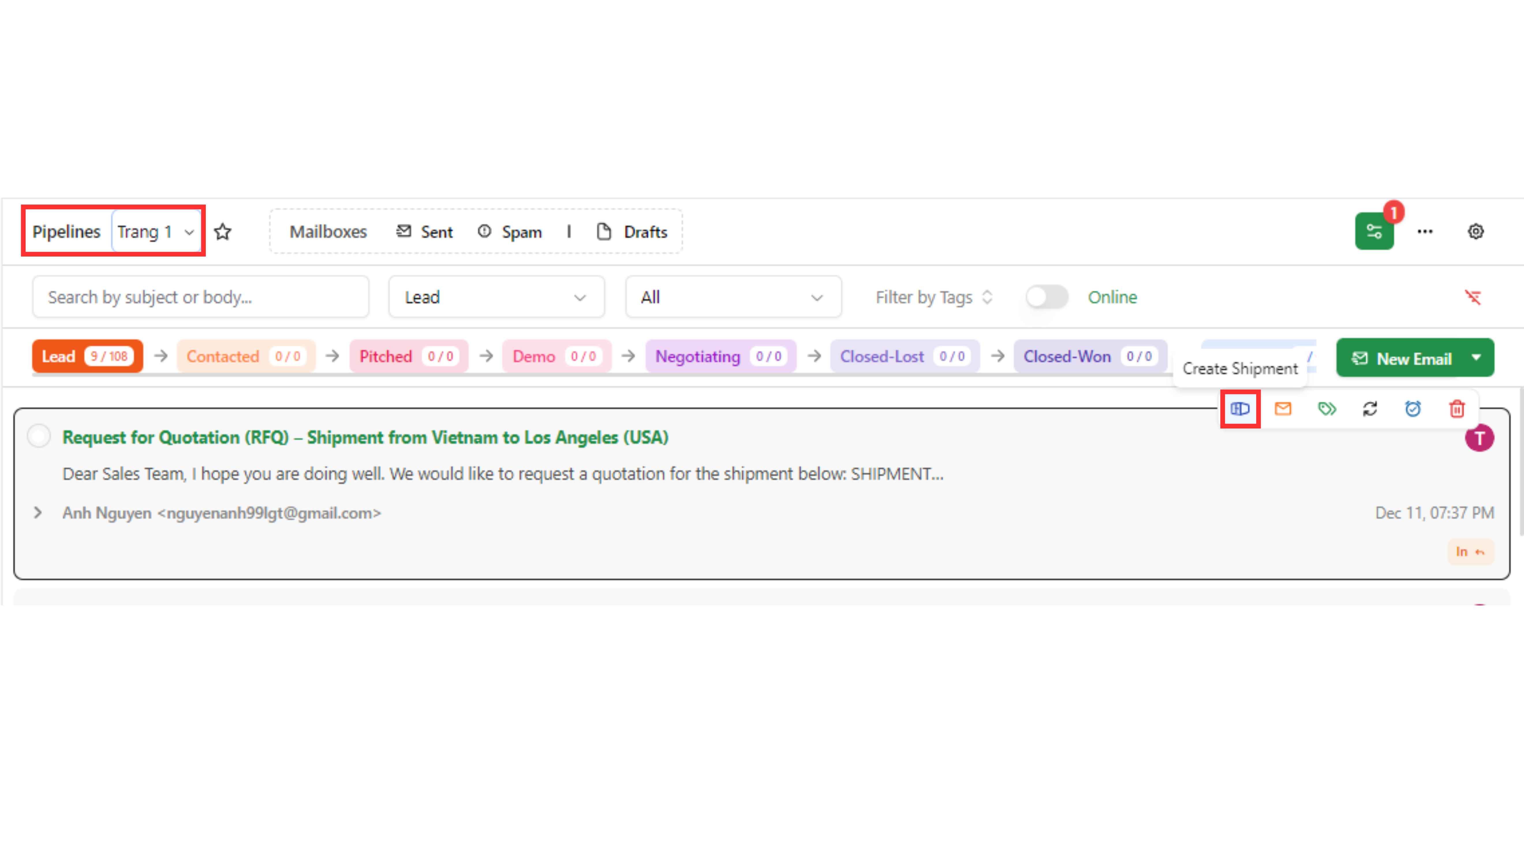Star the current pipeline as favorite
Viewport: 1524px width, 857px height.
point(223,232)
